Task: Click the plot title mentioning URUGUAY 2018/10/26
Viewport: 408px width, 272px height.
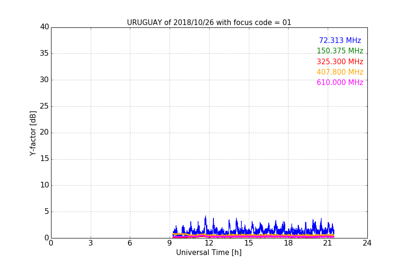Action: (209, 22)
